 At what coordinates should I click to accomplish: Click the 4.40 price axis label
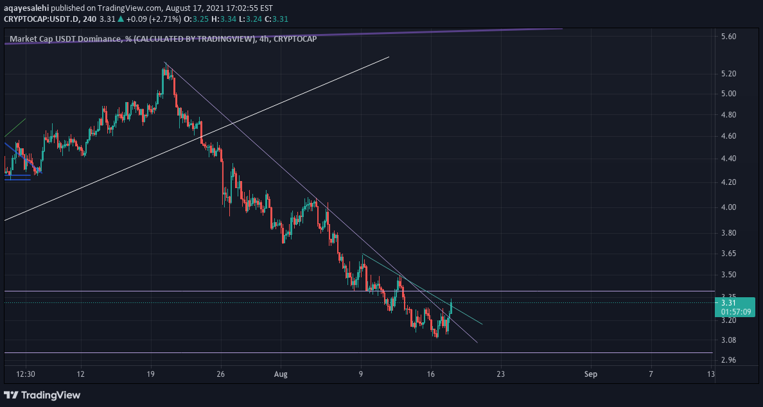pyautogui.click(x=728, y=159)
